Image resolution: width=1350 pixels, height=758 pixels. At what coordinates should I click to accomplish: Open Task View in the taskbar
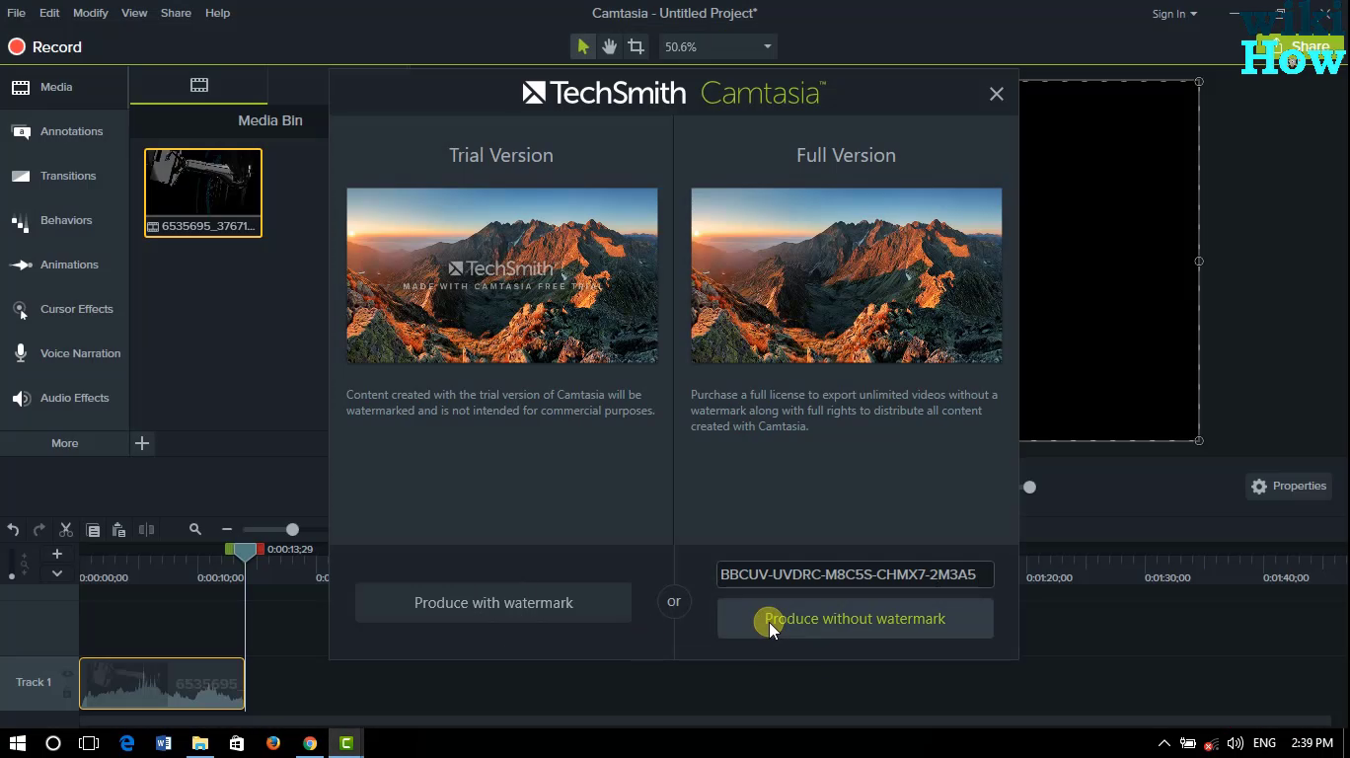click(x=89, y=743)
